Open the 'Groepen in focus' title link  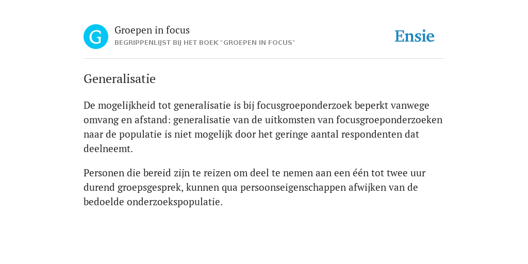[x=152, y=30]
